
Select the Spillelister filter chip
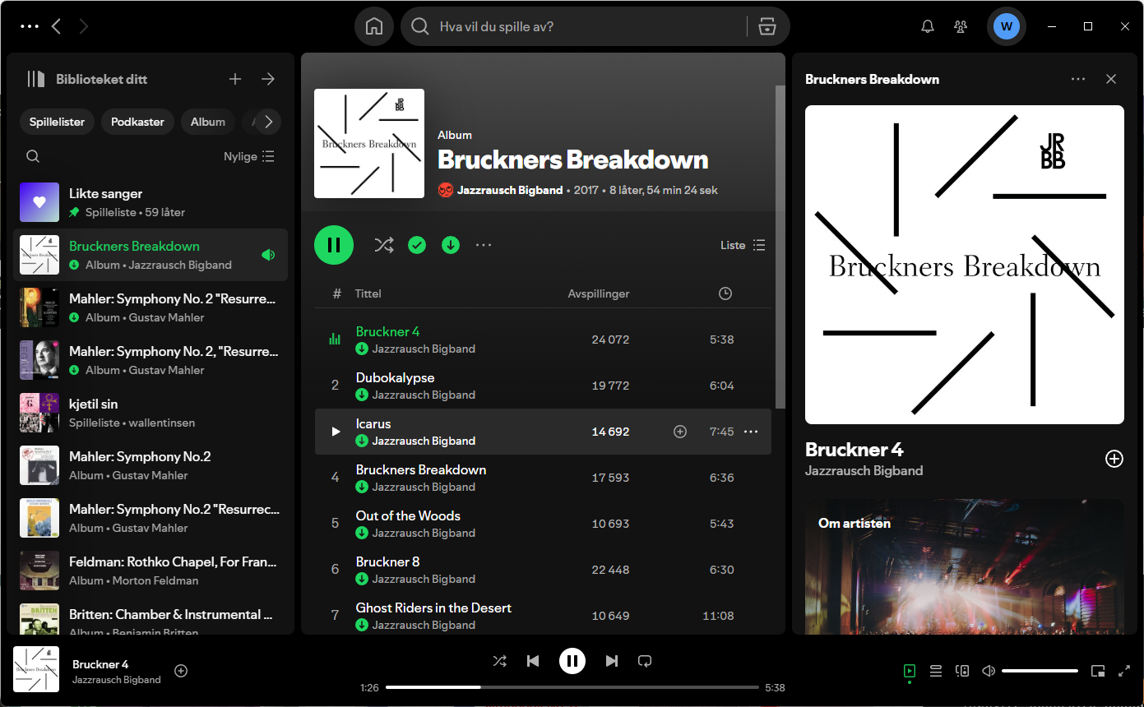(58, 122)
